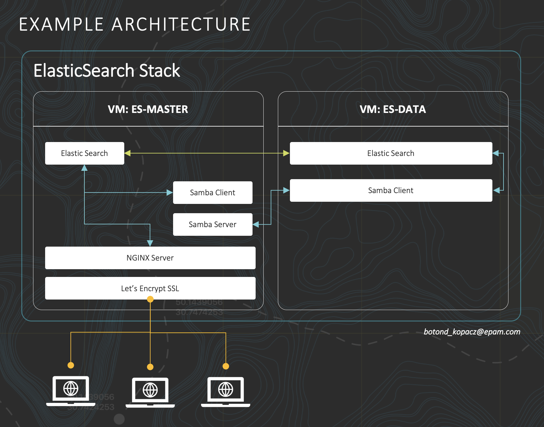
Task: Click the NGINX Server box
Action: 150,257
